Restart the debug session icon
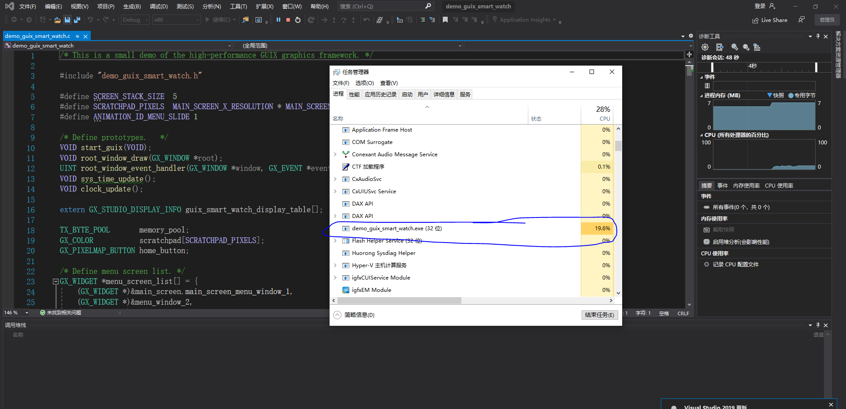 click(x=298, y=20)
